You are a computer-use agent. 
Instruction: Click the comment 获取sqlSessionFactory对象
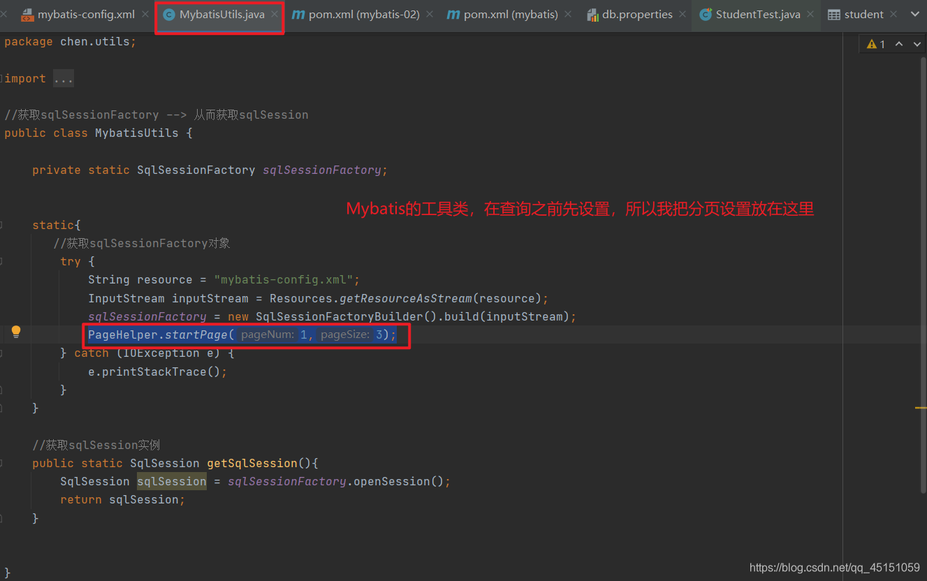tap(142, 243)
